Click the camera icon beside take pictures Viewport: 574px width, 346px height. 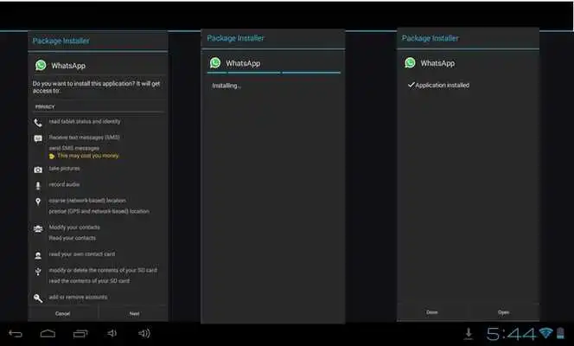38,170
